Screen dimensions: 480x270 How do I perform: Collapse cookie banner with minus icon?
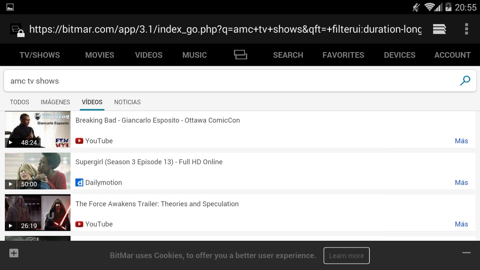coord(466,252)
